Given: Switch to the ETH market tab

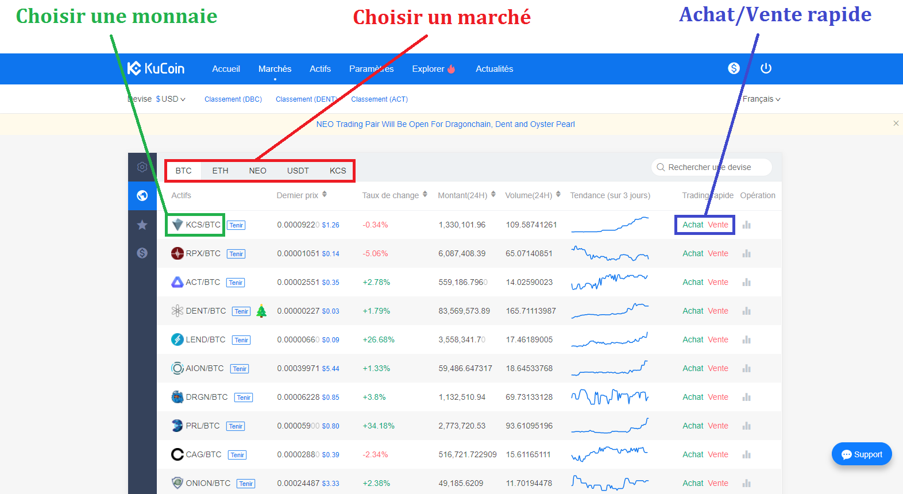Looking at the screenshot, I should coord(220,171).
